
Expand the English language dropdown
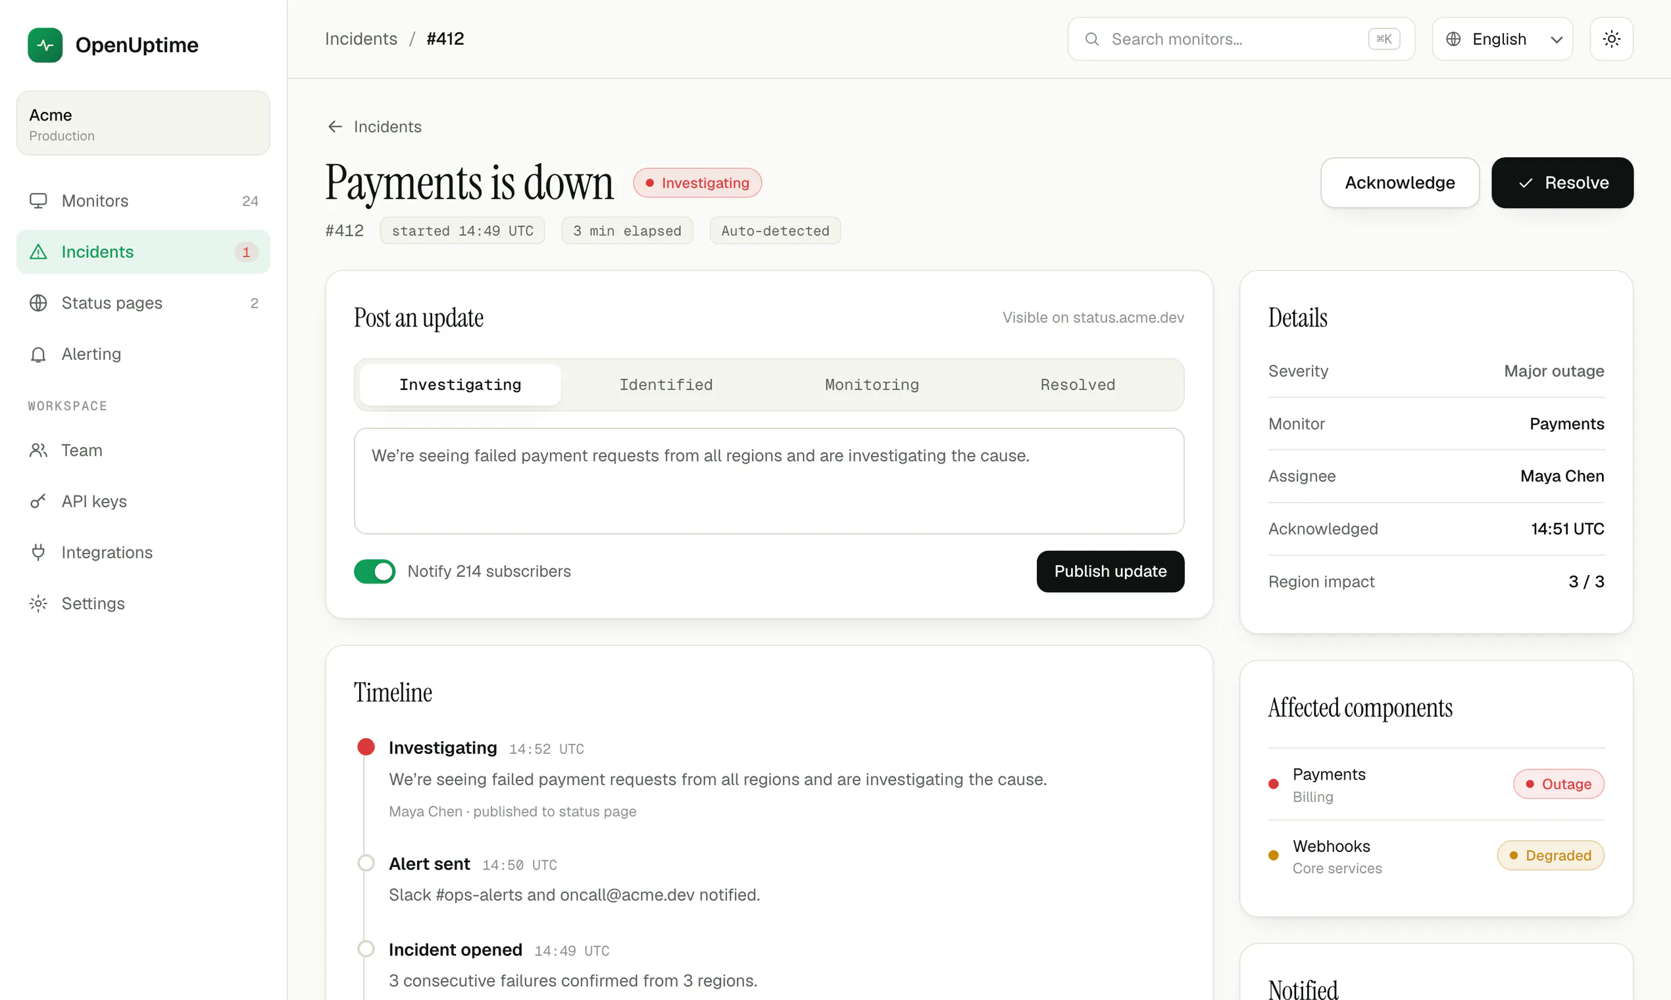1502,39
